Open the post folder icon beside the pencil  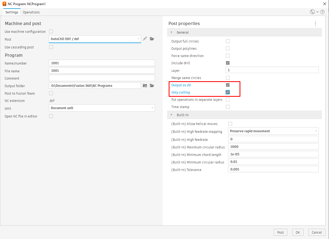point(152,39)
